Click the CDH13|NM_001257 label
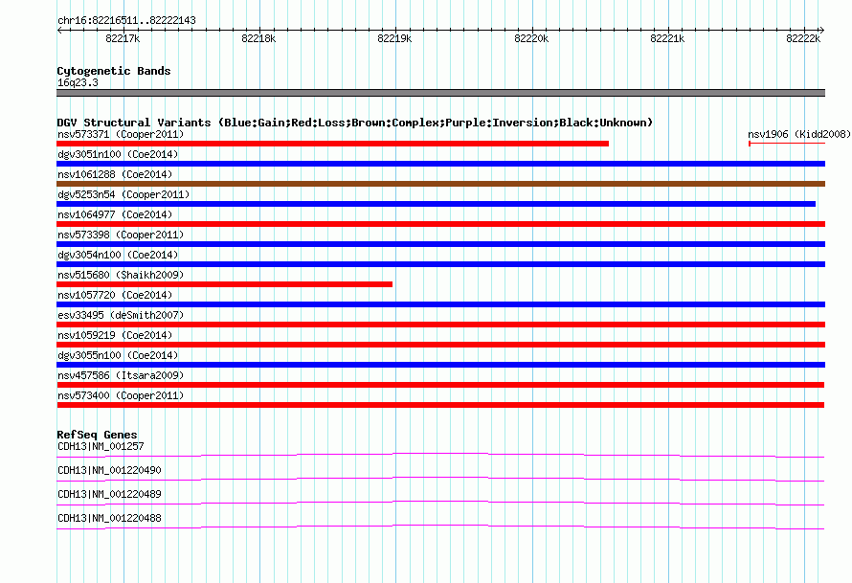The width and height of the screenshot is (852, 583). [101, 446]
